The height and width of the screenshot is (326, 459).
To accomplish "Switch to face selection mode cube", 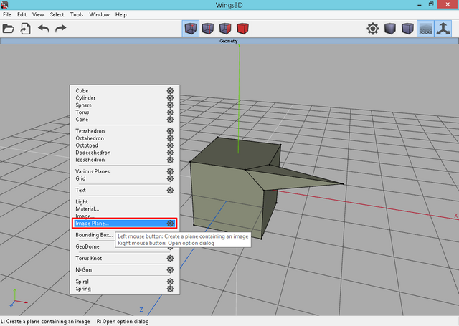I will [x=225, y=29].
